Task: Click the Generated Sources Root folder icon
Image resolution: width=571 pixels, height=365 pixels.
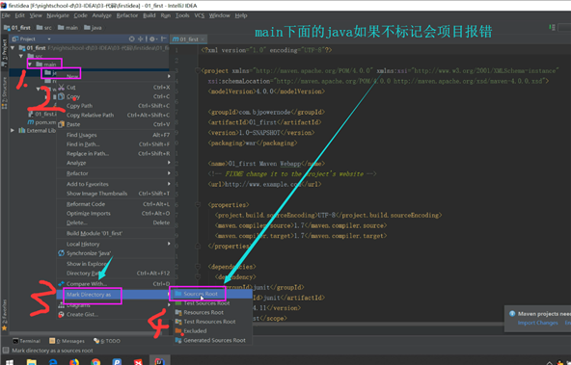Action: click(178, 340)
